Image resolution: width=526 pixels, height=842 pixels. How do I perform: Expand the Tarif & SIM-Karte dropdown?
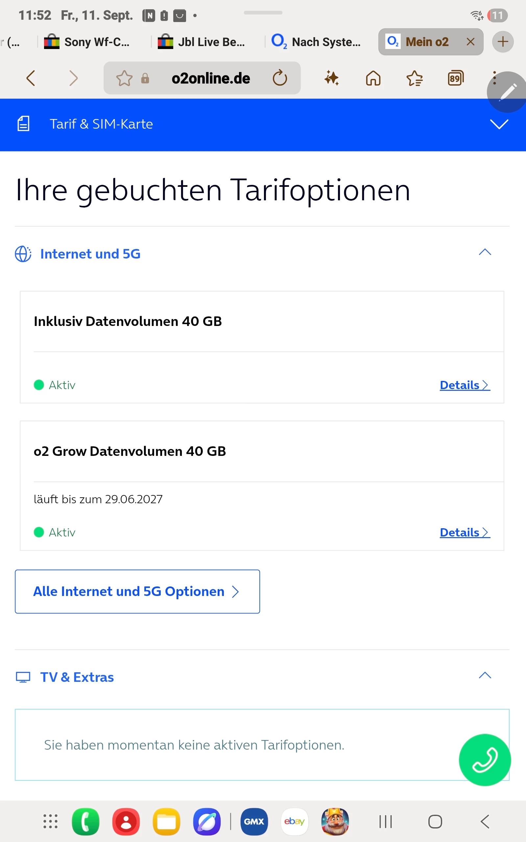coord(499,124)
